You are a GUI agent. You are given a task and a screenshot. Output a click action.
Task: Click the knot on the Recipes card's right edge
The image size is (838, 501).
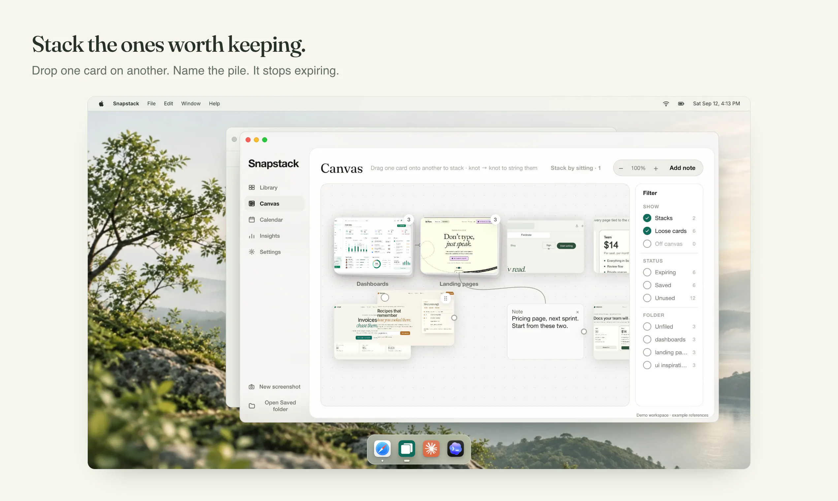pos(454,318)
